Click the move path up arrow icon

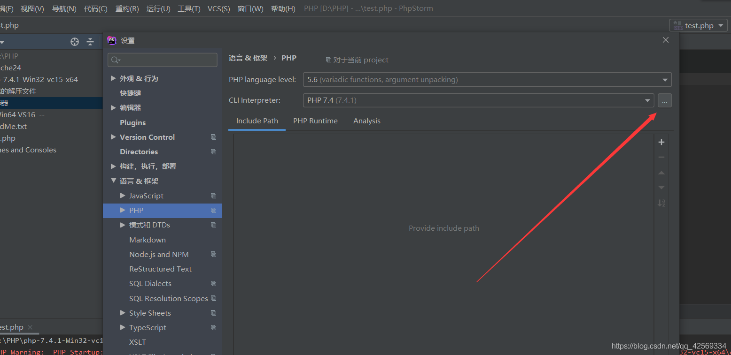661,173
